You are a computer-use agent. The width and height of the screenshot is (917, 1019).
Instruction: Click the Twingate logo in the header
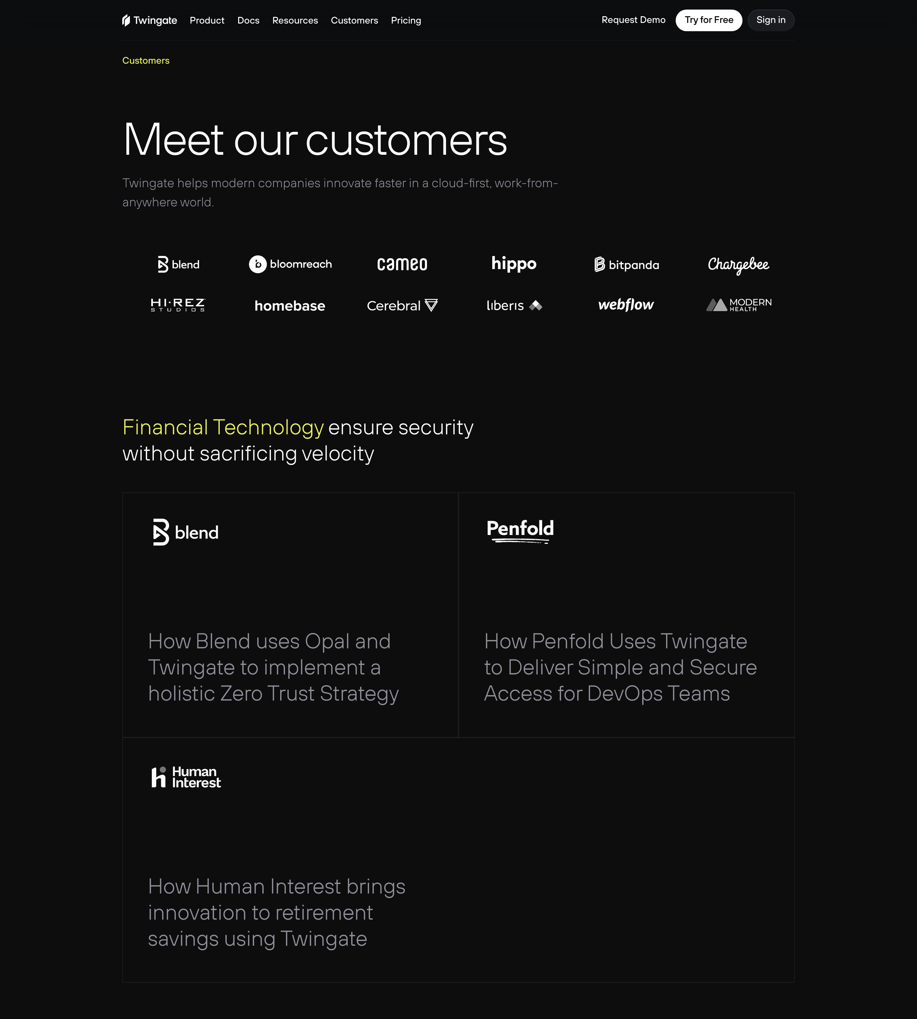pyautogui.click(x=150, y=20)
